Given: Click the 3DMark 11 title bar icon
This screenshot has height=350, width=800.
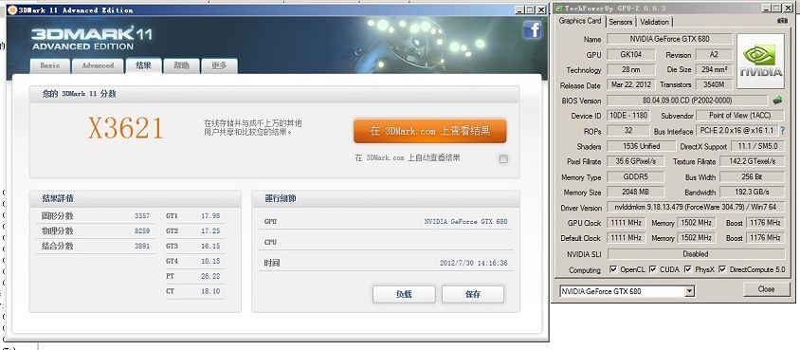Looking at the screenshot, I should pos(12,9).
